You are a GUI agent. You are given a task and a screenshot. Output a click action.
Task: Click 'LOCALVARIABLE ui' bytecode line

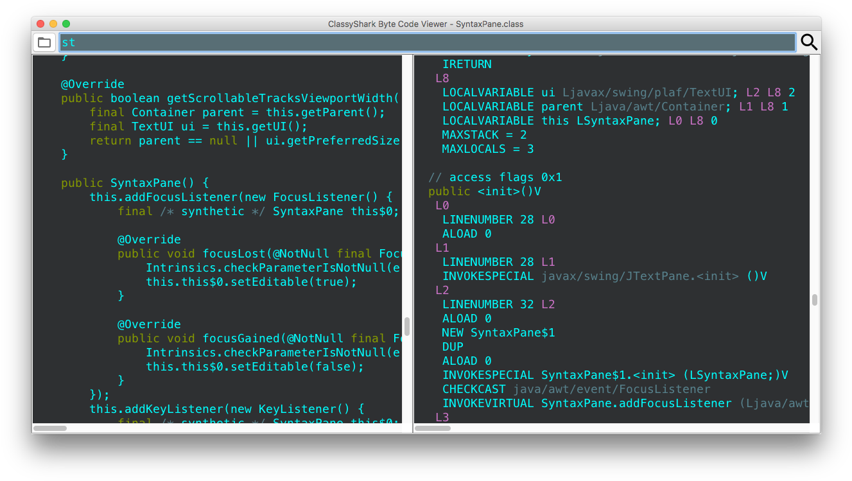(x=619, y=92)
